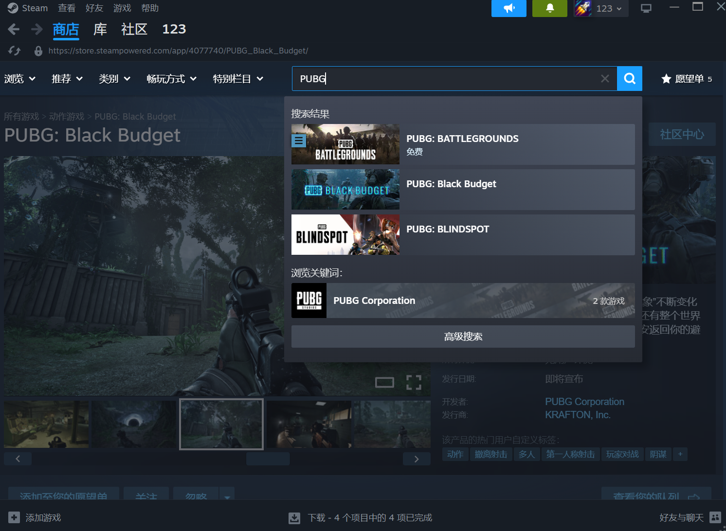Open the 好友 menu in menu bar
The width and height of the screenshot is (726, 531).
click(94, 8)
